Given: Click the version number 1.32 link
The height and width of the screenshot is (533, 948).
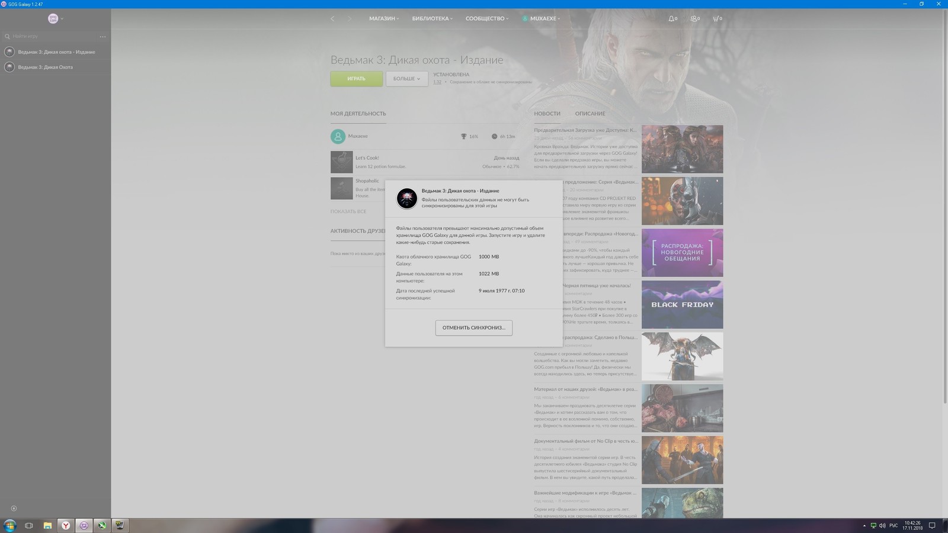Looking at the screenshot, I should (437, 82).
